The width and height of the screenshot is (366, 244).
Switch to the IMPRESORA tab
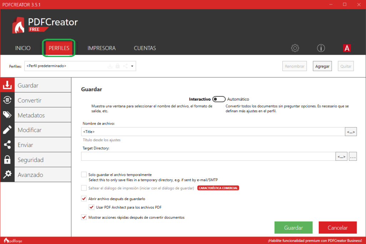pos(102,48)
